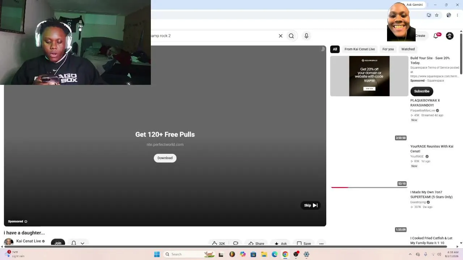Image resolution: width=463 pixels, height=260 pixels.
Task: Bookmark this page with the star icon
Action: tap(437, 15)
